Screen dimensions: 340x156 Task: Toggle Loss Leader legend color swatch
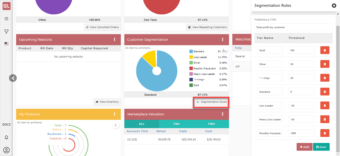click(191, 57)
